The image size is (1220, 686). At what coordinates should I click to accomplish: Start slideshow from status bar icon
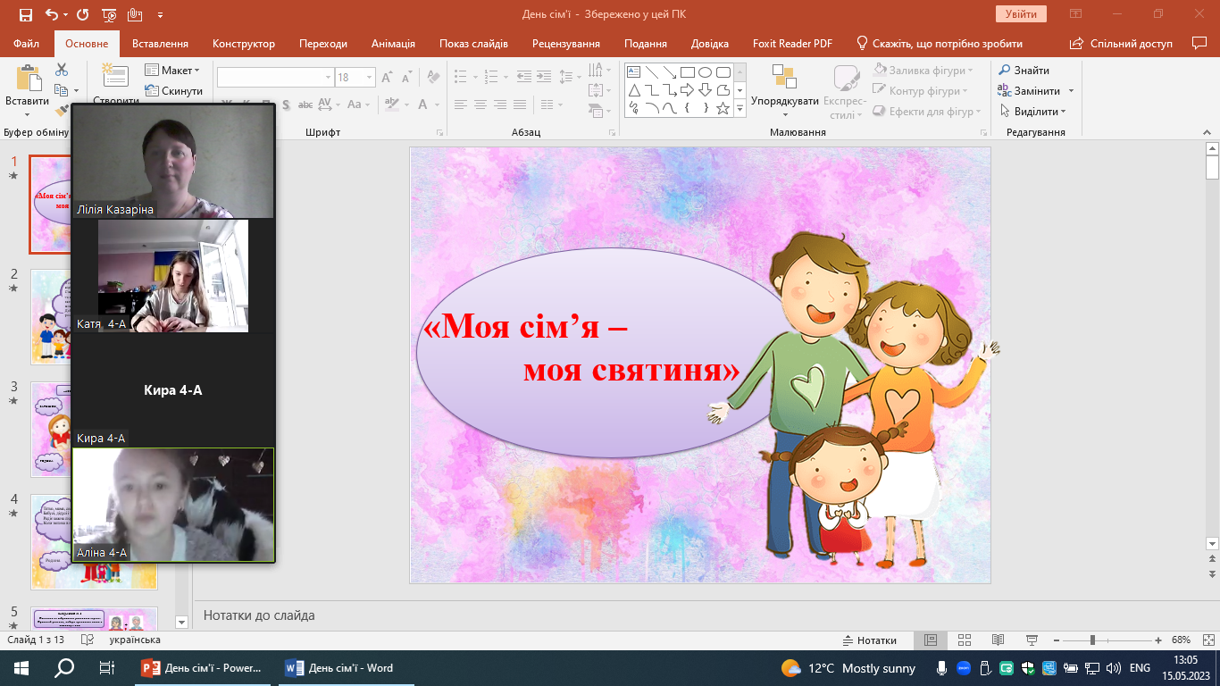pyautogui.click(x=1032, y=640)
